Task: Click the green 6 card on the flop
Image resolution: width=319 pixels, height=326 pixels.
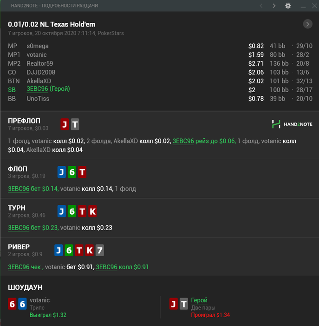Action: click(x=72, y=172)
